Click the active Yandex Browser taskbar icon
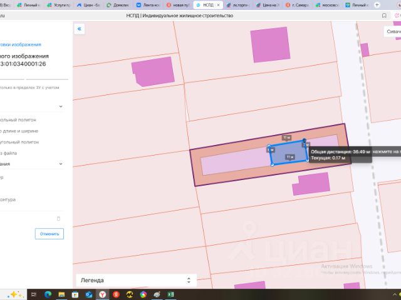The image size is (401, 300). (103, 294)
